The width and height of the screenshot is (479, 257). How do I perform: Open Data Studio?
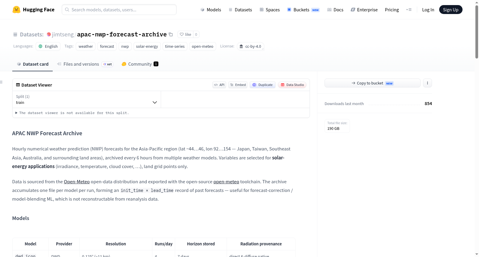(x=292, y=85)
